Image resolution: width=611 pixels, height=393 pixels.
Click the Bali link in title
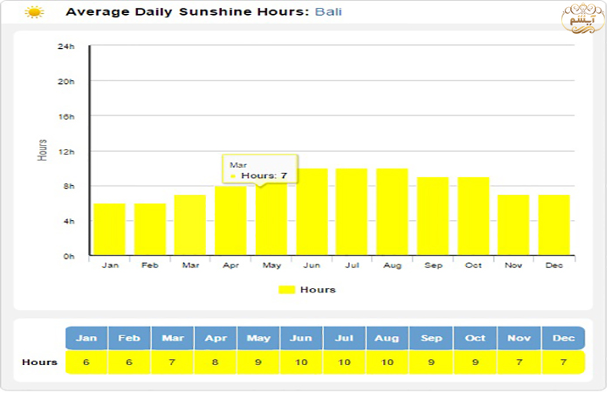329,13
